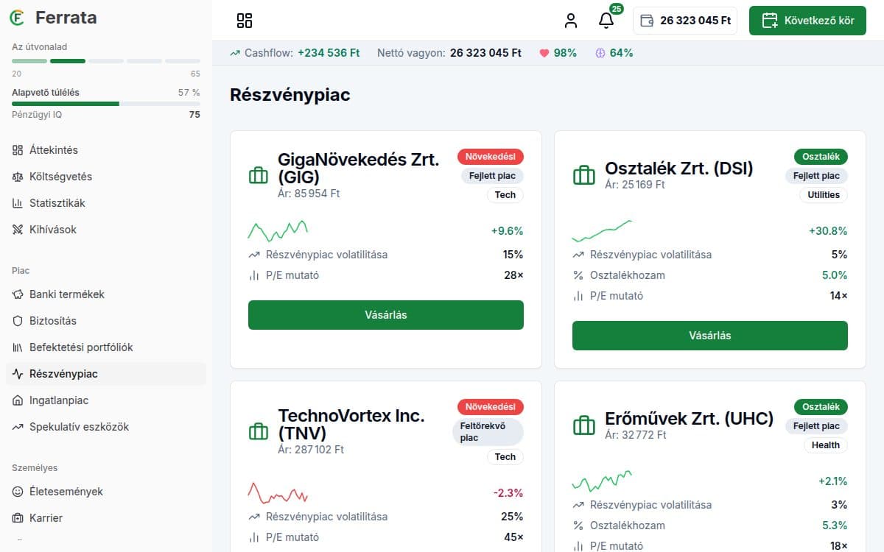Click the Osztalék tag on Erőművek card
Viewport: 884px width, 552px height.
(821, 407)
